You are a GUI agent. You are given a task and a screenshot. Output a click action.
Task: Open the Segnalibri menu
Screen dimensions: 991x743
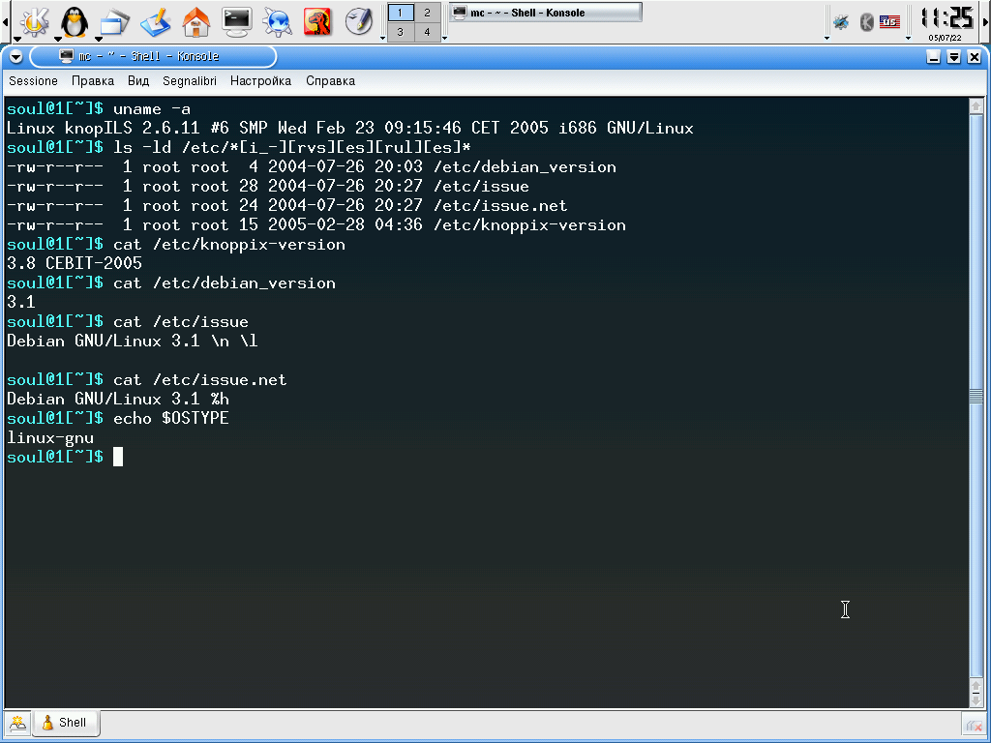coord(190,81)
